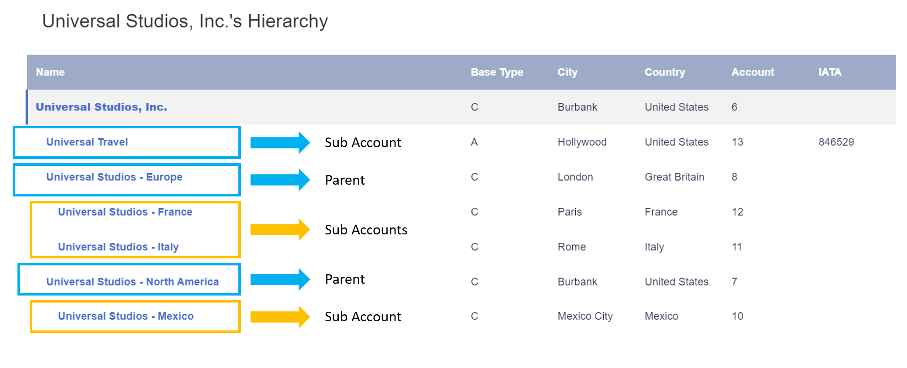Click the Base Type column header
Image resolution: width=907 pixels, height=368 pixels.
497,72
